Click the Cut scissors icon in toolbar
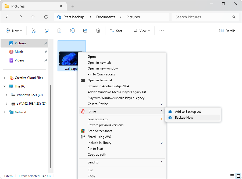The image size is (242, 179). pyautogui.click(x=34, y=31)
